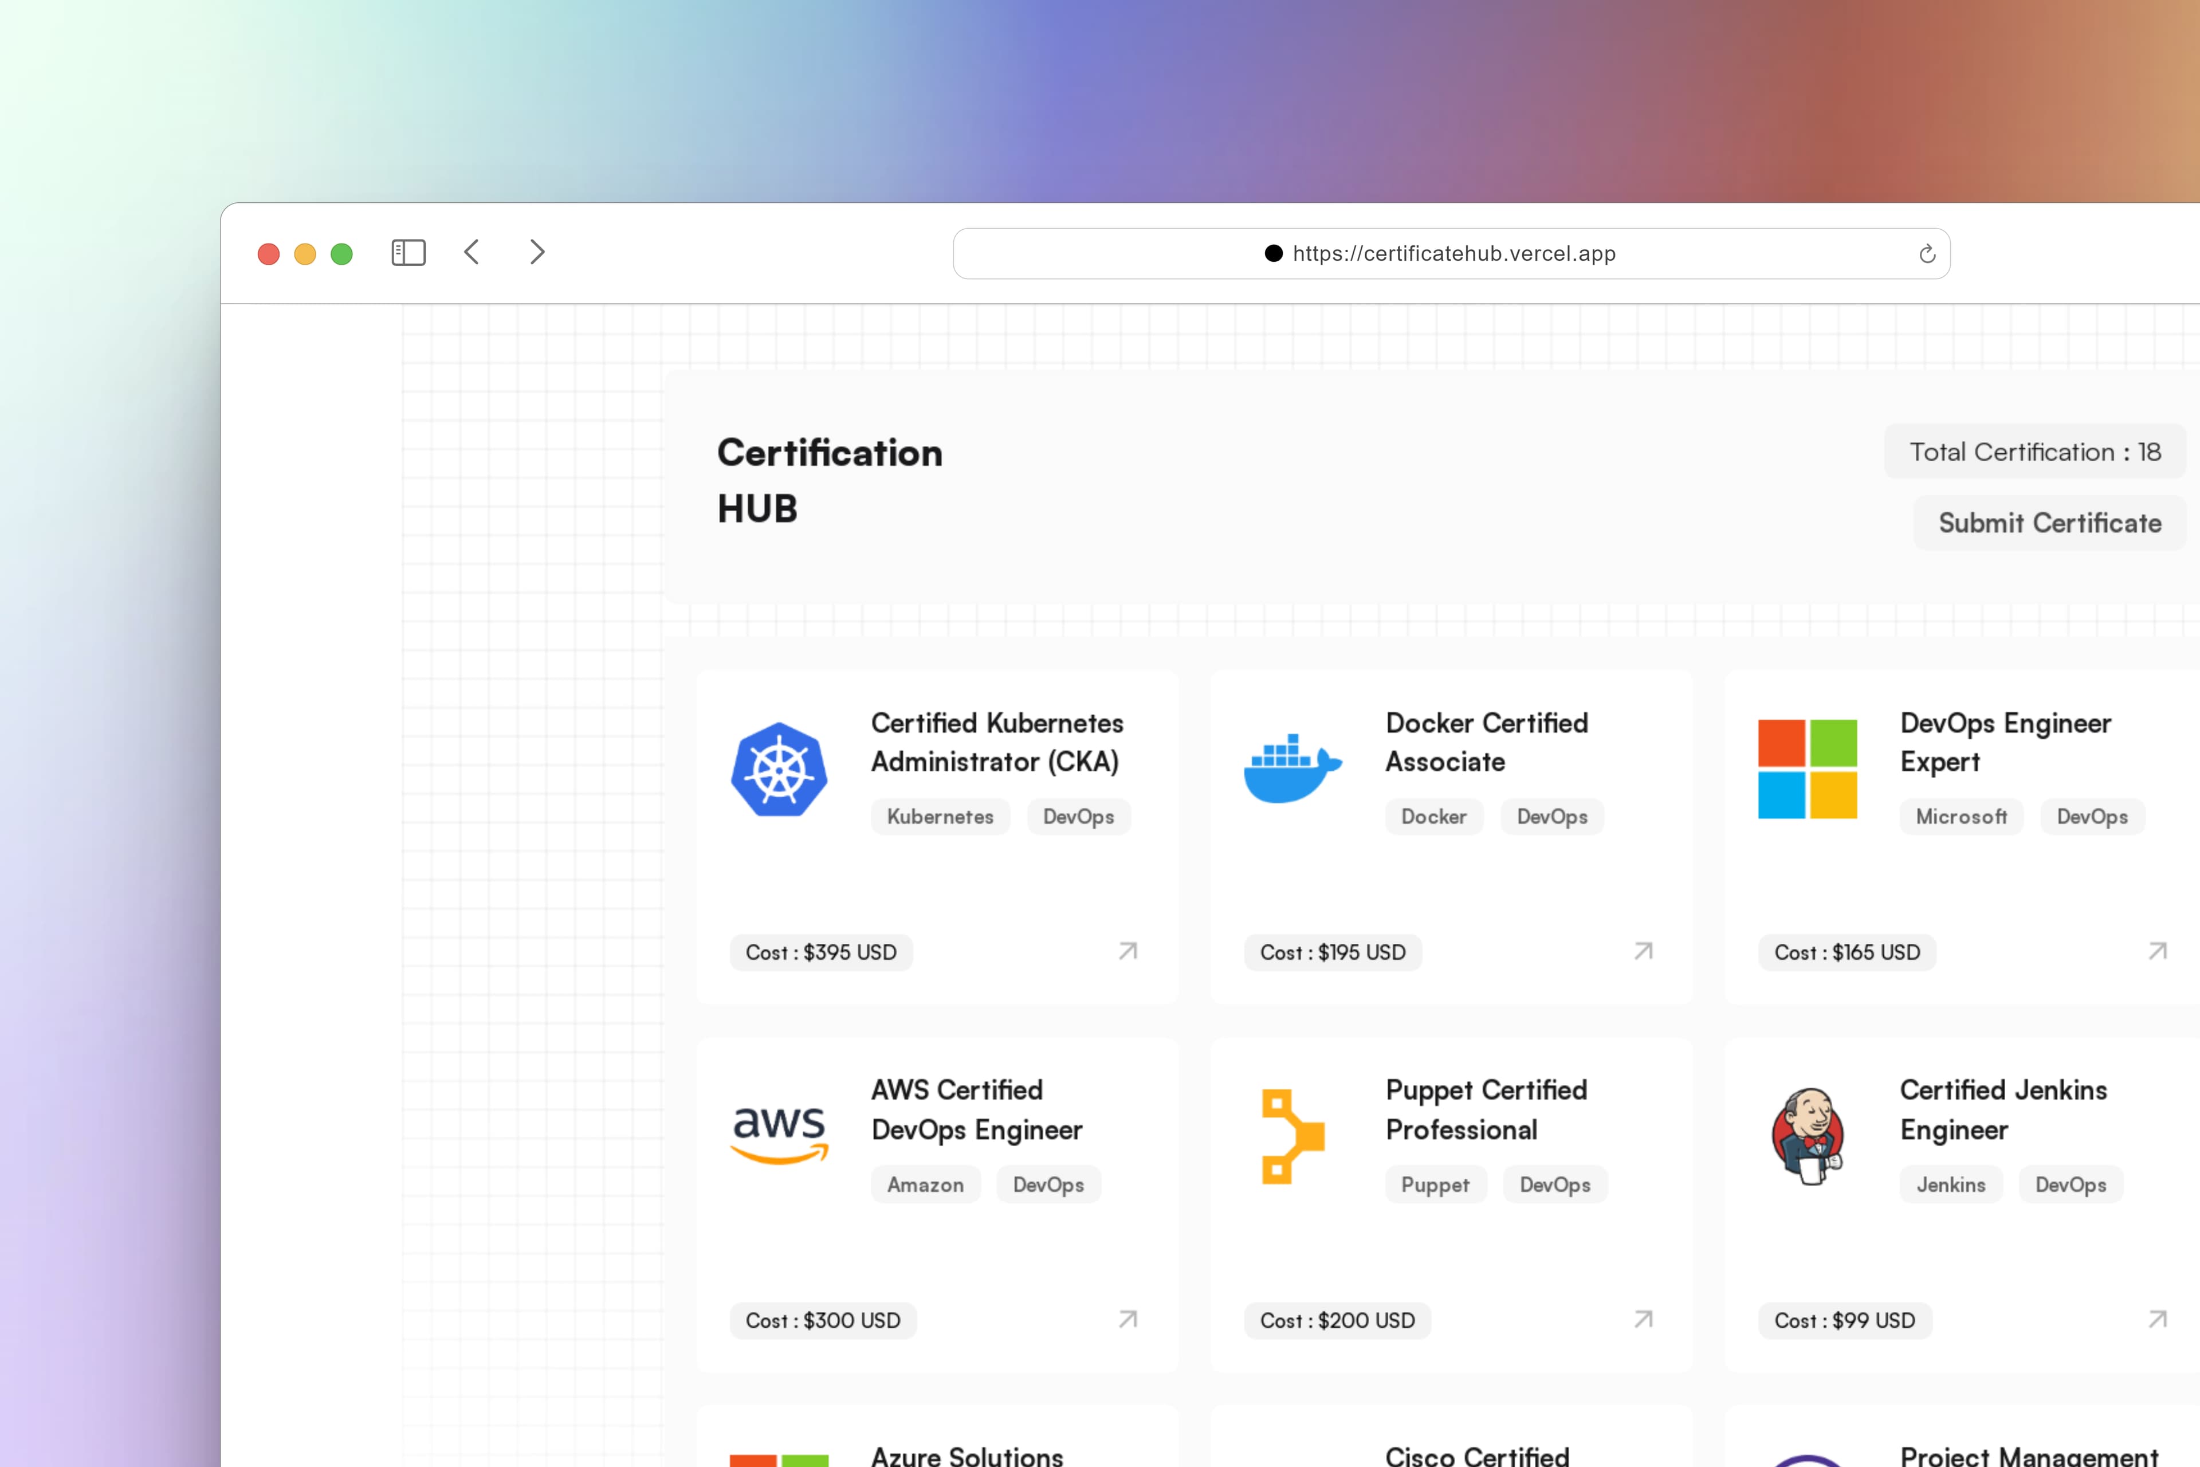Click the Puppet logo
Viewport: 2200px width, 1467px height.
pyautogui.click(x=1292, y=1136)
